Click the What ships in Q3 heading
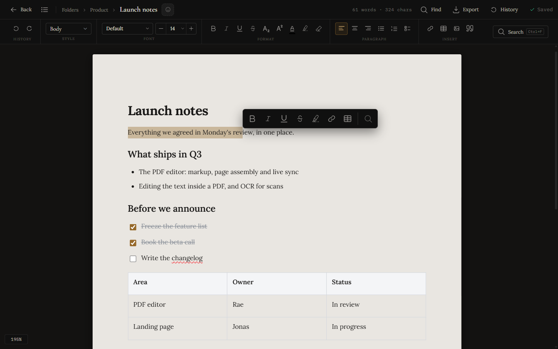 click(x=165, y=154)
